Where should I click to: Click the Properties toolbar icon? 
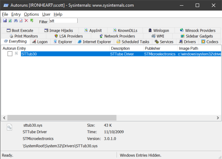pyautogui.click(x=21, y=21)
